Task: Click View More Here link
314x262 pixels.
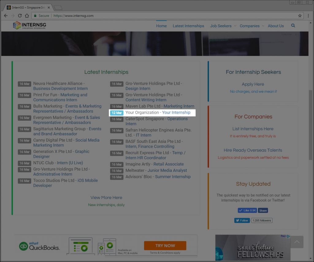Action: 106,197
